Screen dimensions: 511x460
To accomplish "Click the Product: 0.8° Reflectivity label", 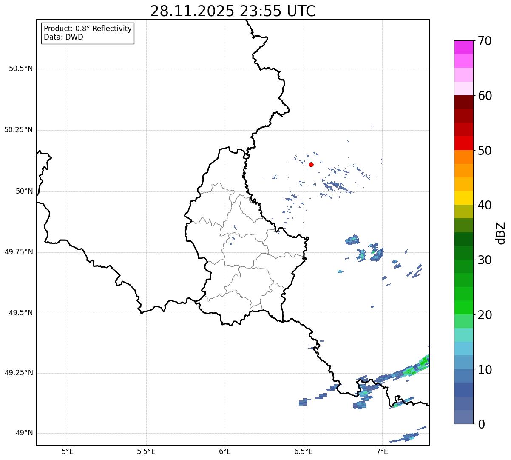I will coord(88,29).
